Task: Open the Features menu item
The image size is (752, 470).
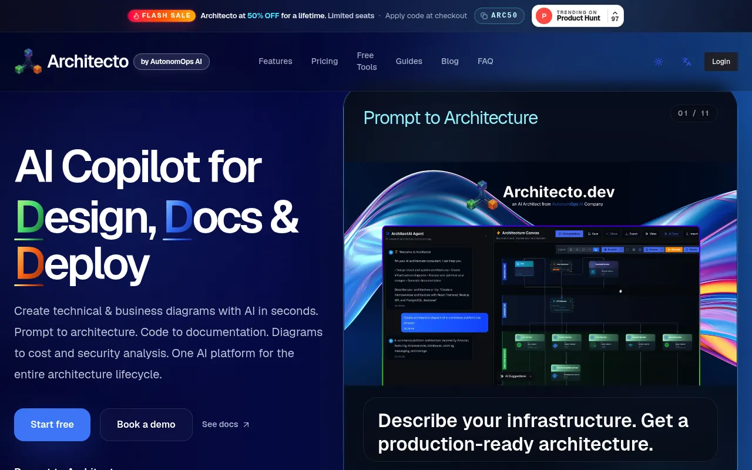Action: point(276,61)
